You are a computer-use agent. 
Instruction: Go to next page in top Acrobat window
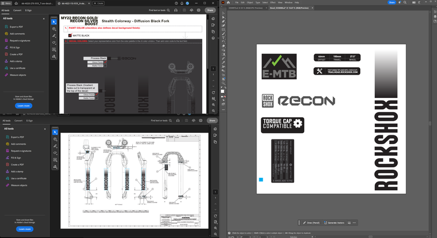point(213,86)
